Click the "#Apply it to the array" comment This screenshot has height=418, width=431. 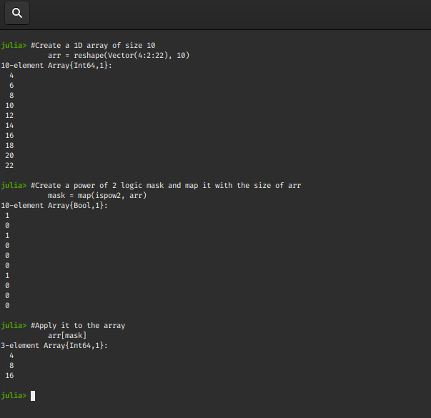tap(78, 325)
